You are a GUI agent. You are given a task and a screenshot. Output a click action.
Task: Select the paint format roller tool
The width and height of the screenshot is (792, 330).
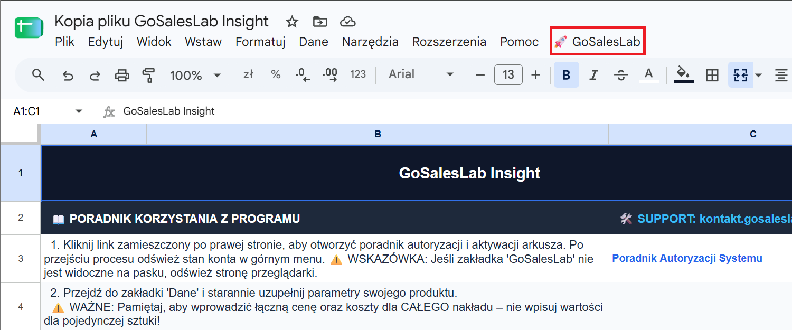click(x=149, y=75)
